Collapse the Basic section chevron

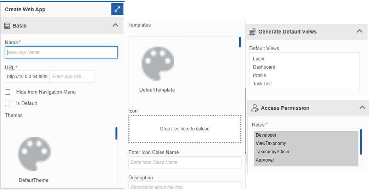point(115,25)
